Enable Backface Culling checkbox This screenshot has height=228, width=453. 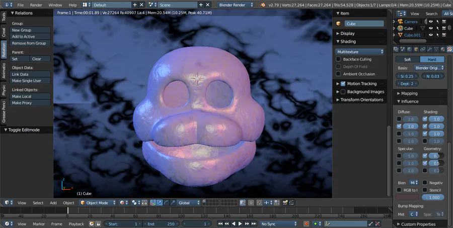(x=338, y=59)
